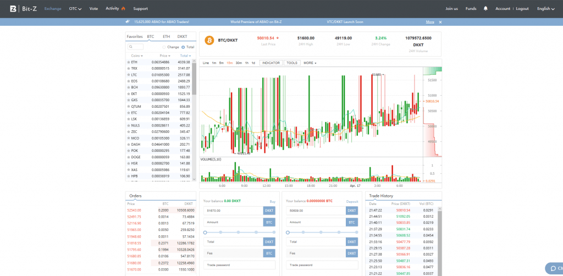Click the chart TOOLS button

pyautogui.click(x=292, y=63)
